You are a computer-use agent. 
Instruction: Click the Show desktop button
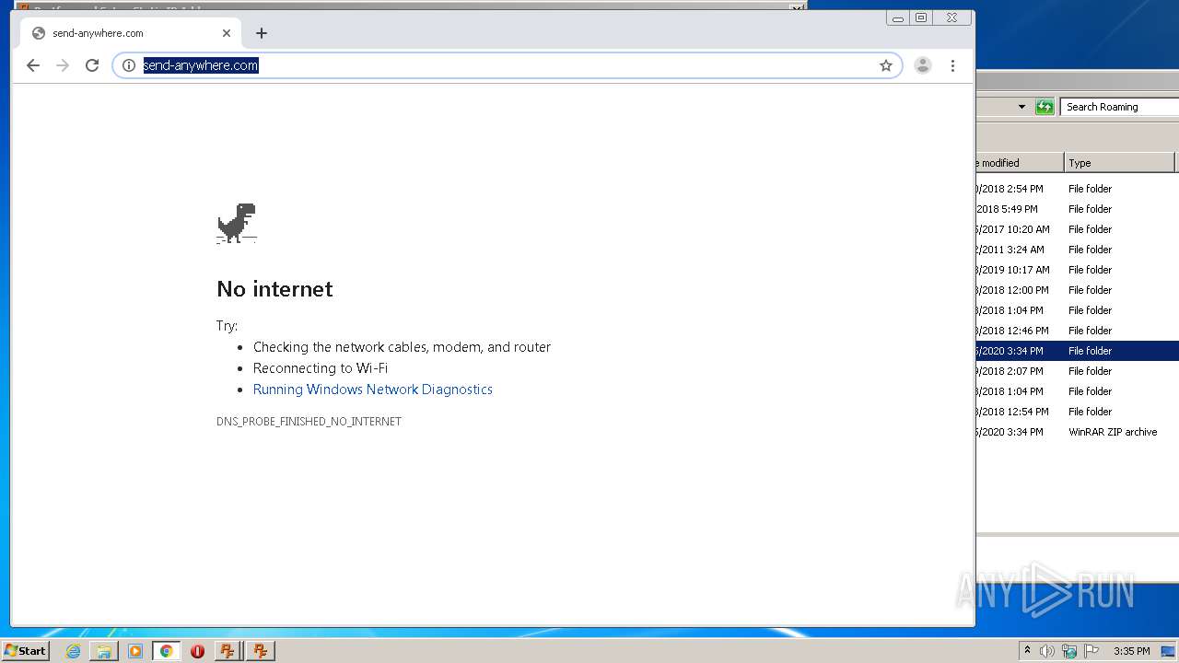1167,651
